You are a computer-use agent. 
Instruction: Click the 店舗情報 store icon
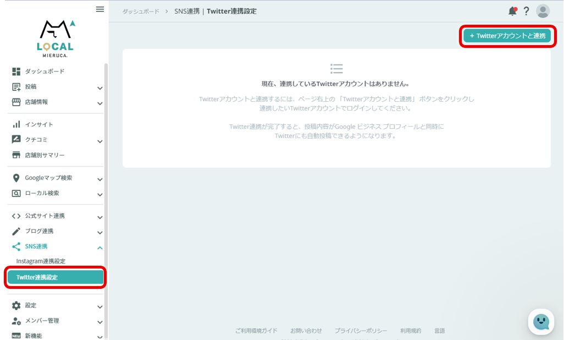pyautogui.click(x=16, y=102)
